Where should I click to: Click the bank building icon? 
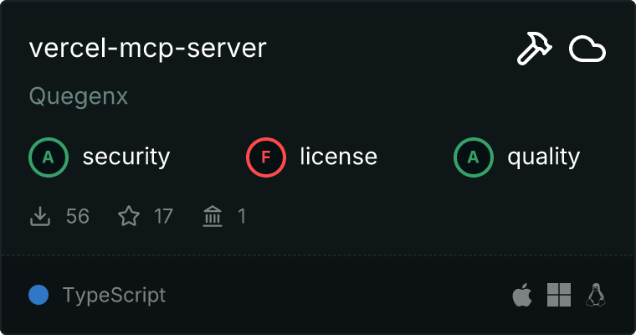pyautogui.click(x=213, y=217)
